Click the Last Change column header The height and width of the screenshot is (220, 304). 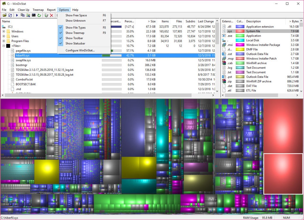point(206,21)
